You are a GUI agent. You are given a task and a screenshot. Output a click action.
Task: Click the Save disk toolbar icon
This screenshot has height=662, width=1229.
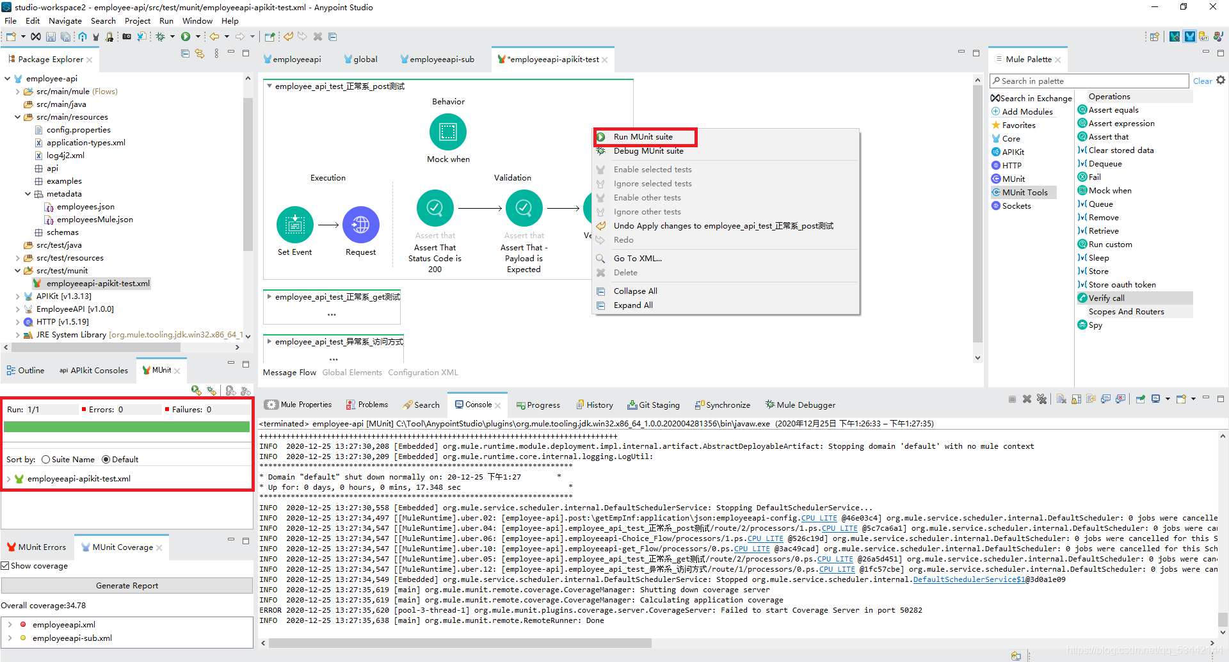tap(51, 36)
